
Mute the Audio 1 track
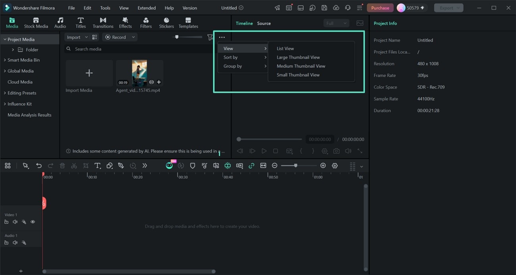click(x=15, y=243)
